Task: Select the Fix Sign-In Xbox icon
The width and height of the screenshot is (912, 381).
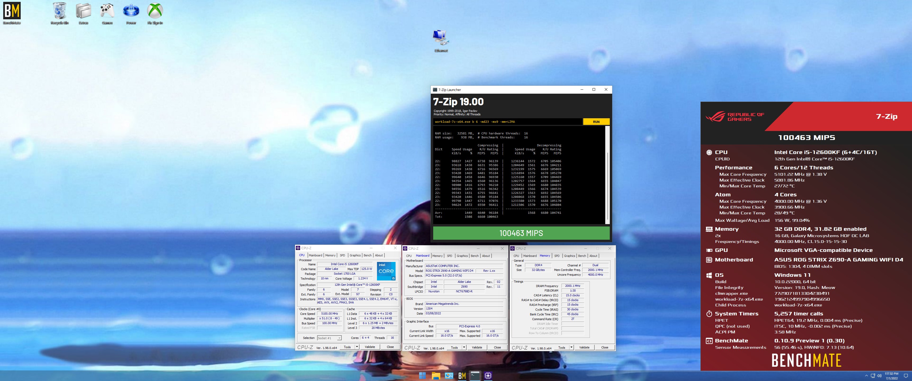Action: tap(155, 13)
